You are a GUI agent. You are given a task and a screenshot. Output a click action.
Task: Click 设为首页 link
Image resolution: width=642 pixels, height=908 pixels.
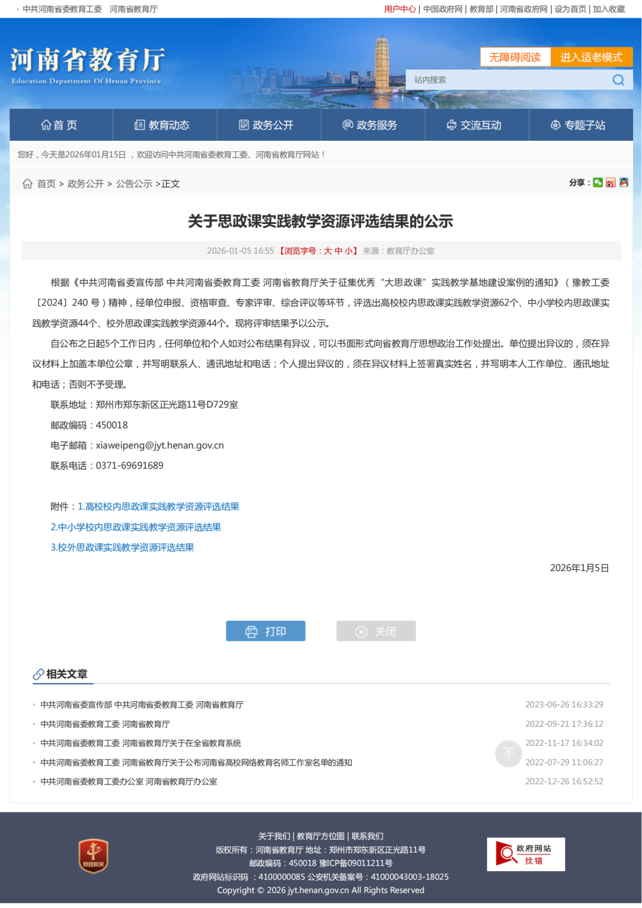click(x=570, y=9)
